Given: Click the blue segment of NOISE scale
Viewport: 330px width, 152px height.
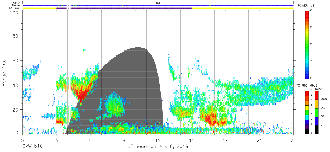Looking at the screenshot, I should click(x=316, y=121).
